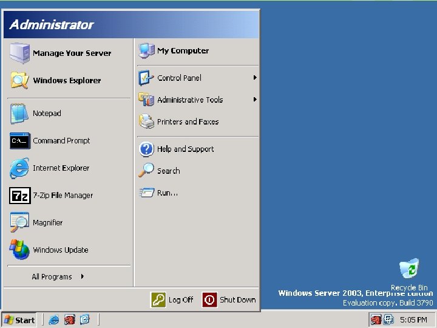Select the My Computer text label

(183, 51)
